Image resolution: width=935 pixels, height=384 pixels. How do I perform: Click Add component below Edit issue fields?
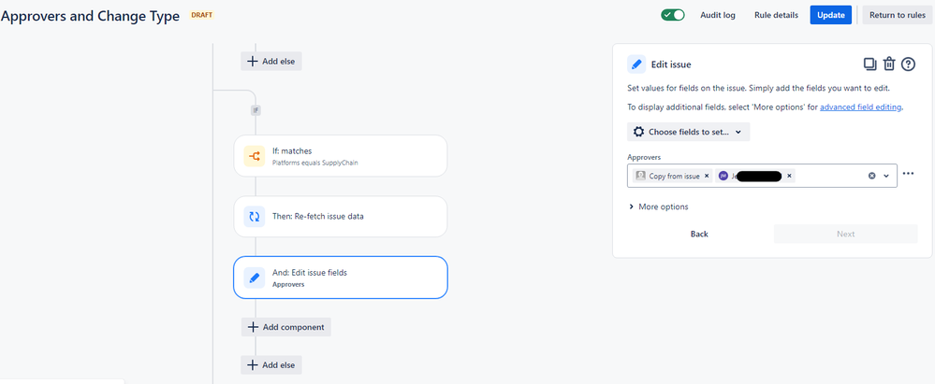coord(286,327)
